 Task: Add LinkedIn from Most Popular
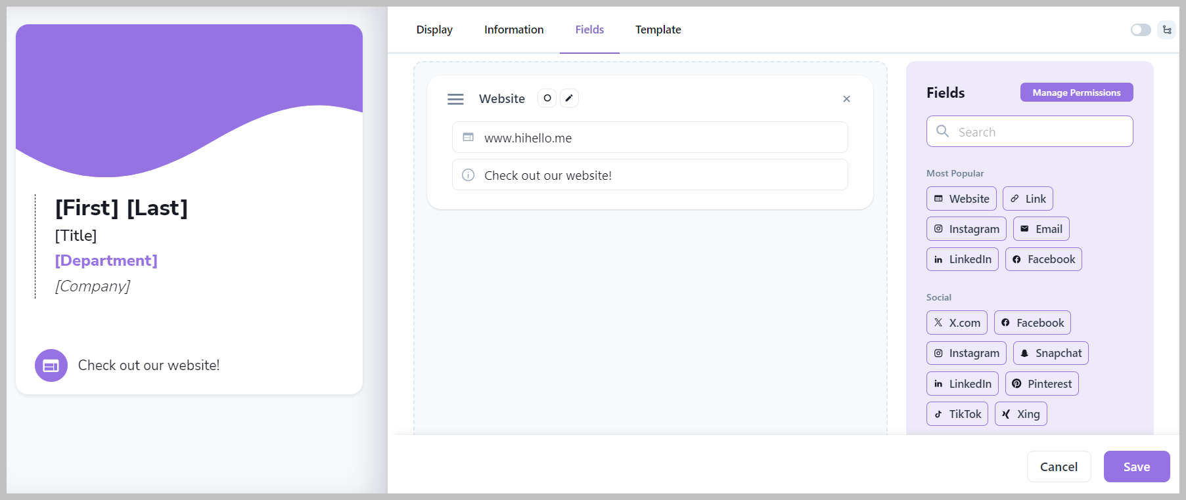(963, 259)
